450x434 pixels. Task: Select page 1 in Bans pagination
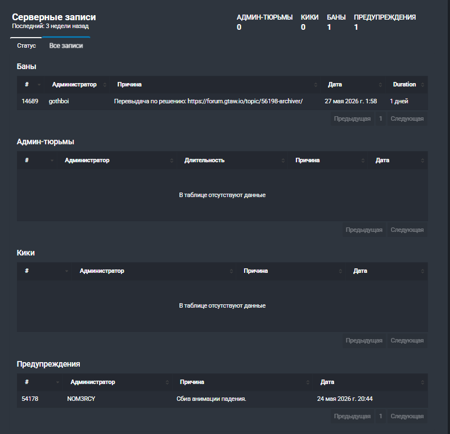point(381,118)
